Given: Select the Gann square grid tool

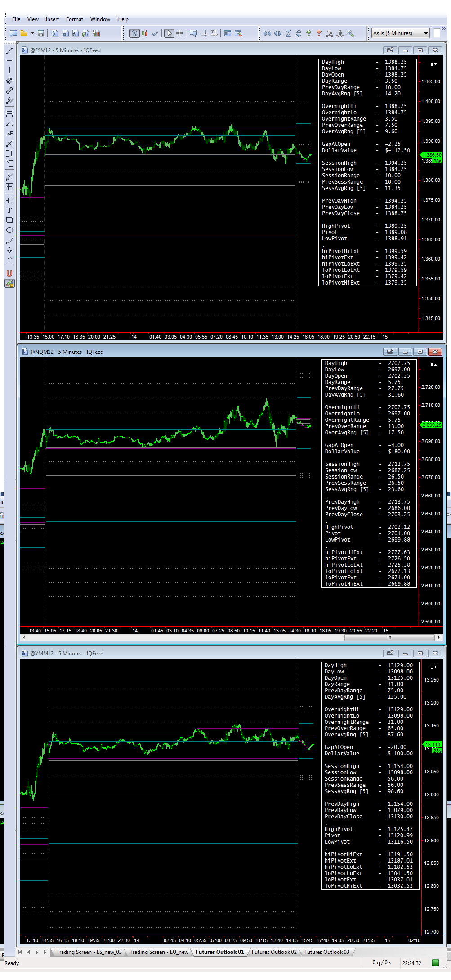Looking at the screenshot, I should tap(9, 187).
